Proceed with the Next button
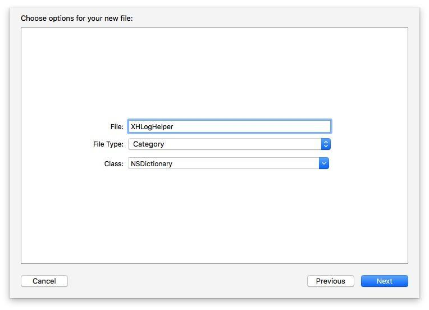Image resolution: width=429 pixels, height=310 pixels. pyautogui.click(x=384, y=281)
